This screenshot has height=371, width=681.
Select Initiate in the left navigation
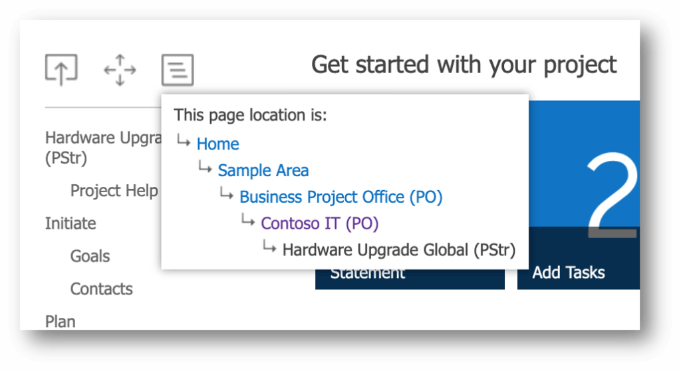70,223
